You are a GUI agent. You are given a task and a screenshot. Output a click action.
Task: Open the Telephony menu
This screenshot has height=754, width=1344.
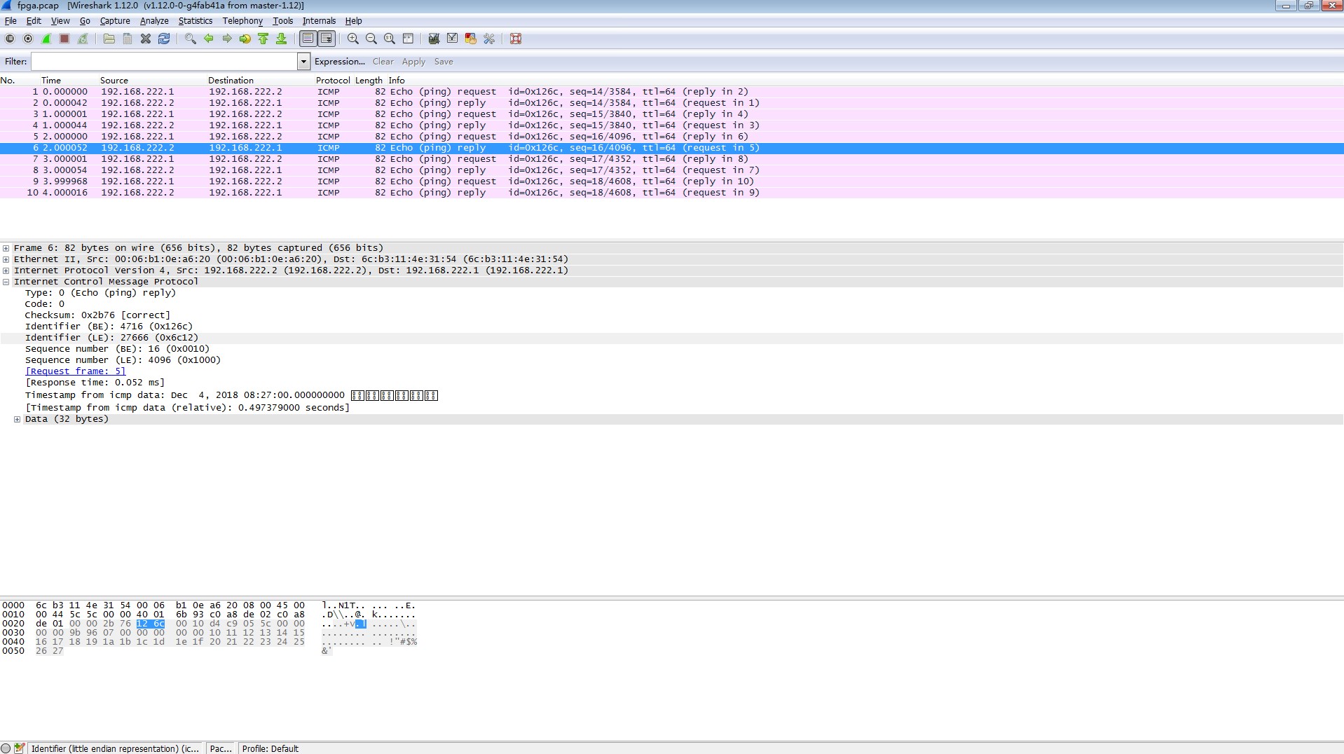point(242,21)
